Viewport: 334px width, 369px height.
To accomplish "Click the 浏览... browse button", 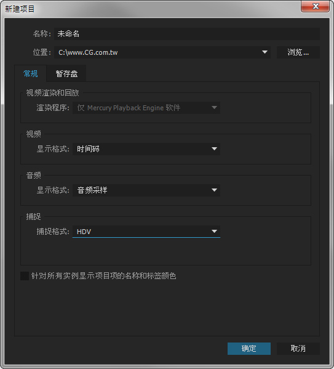I will pos(298,52).
